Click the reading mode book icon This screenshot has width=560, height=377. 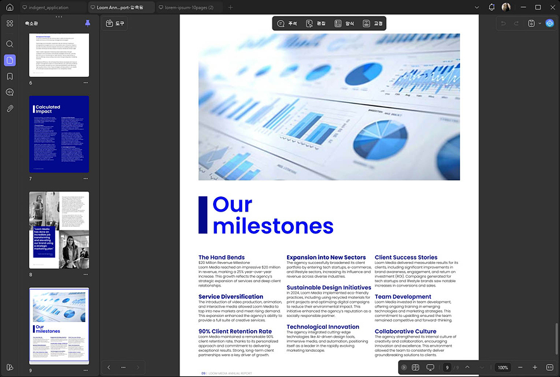point(415,368)
